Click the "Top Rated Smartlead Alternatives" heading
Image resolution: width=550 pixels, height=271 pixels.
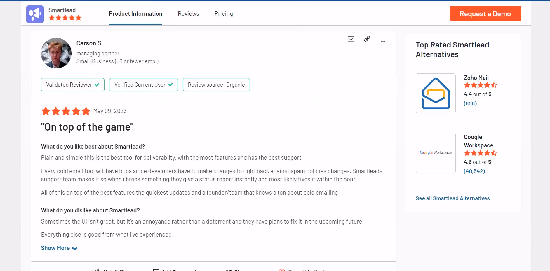(452, 50)
